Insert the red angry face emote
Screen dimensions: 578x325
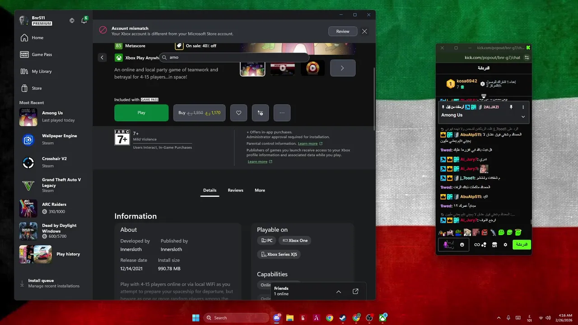[x=485, y=232]
